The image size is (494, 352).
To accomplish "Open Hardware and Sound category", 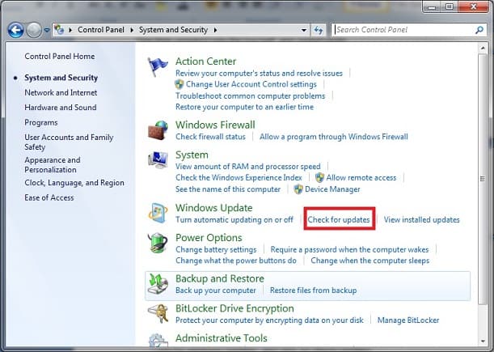I will (61, 108).
